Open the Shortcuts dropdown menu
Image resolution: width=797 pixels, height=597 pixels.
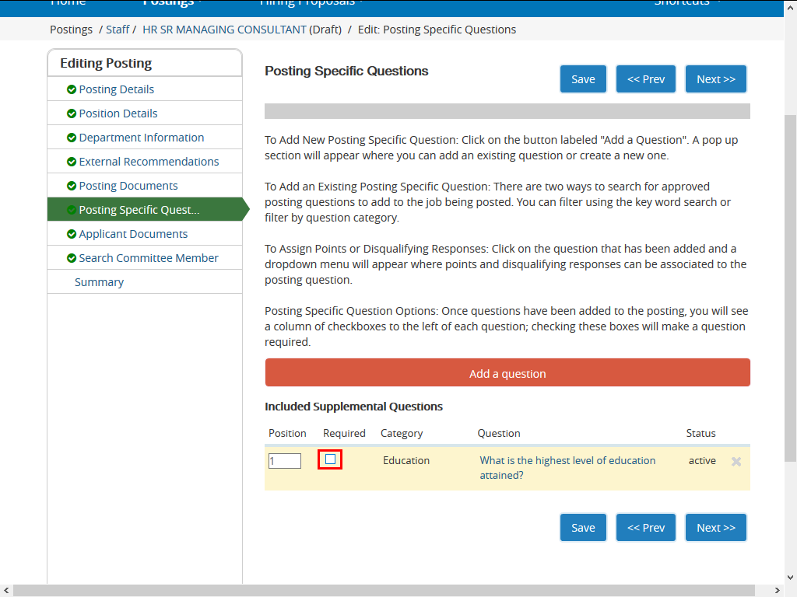click(x=686, y=3)
